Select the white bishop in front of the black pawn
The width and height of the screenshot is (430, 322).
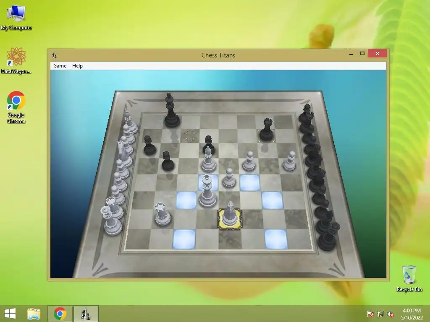(208, 160)
